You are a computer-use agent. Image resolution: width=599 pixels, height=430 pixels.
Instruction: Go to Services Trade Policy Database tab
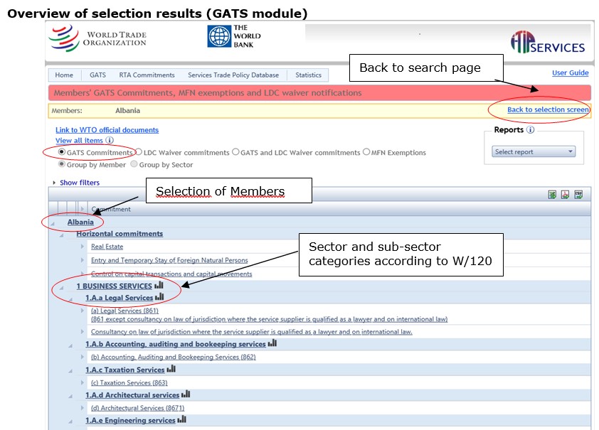point(233,75)
